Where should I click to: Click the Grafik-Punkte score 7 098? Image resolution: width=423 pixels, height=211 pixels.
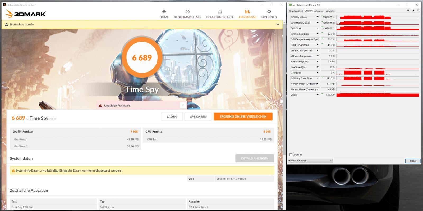[x=134, y=132]
